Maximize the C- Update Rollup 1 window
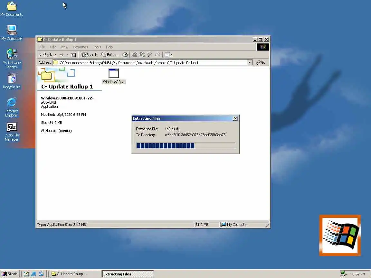This screenshot has width=371, height=278. click(260, 40)
